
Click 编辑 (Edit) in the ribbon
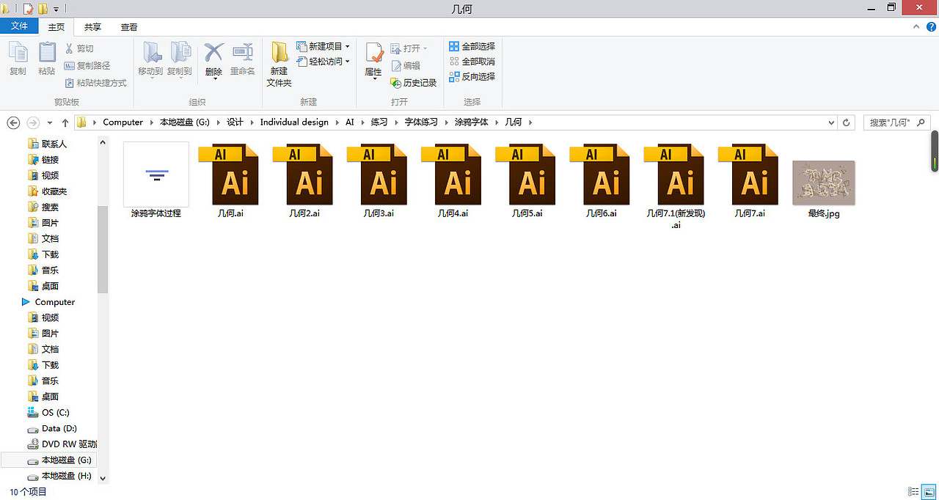pyautogui.click(x=405, y=65)
